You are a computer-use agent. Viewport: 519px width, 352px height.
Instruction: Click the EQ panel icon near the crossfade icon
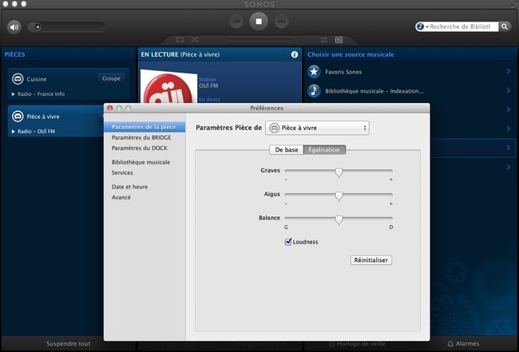pyautogui.click(x=339, y=40)
